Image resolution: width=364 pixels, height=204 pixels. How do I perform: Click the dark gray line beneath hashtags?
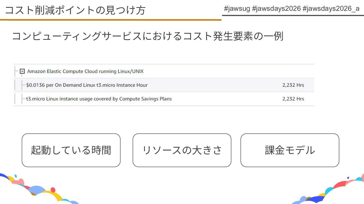point(293,15)
